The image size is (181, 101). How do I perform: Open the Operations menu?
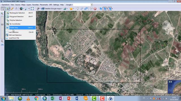click(x=5, y=5)
